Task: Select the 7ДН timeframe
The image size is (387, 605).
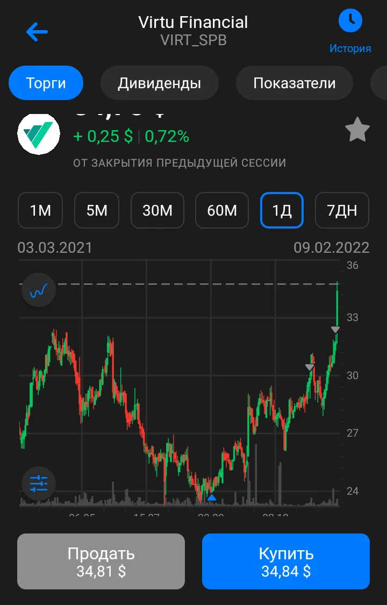Action: [342, 210]
